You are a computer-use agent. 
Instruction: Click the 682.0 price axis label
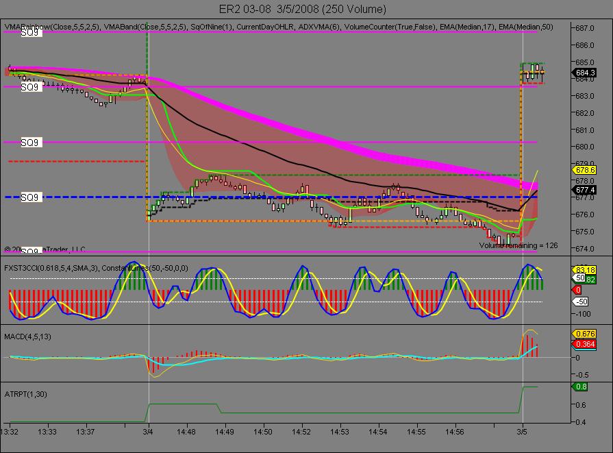click(x=585, y=113)
